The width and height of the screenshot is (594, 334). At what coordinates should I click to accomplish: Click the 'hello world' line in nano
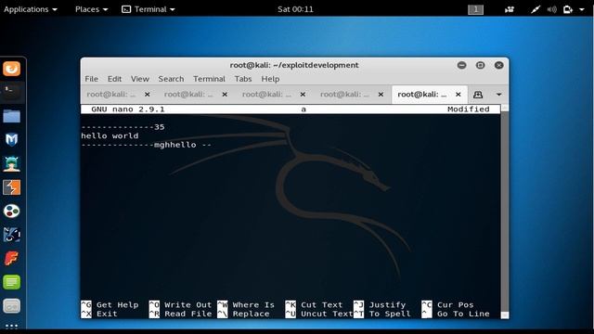coord(110,136)
